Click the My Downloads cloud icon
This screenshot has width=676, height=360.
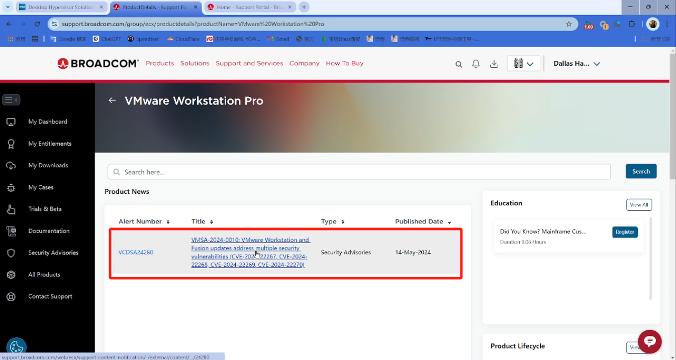click(11, 166)
